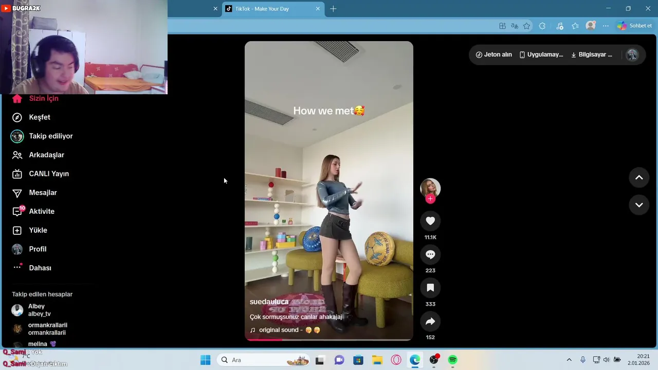Screen dimensions: 658x370
Task: Close the first browser tab
Action: [x=215, y=9]
